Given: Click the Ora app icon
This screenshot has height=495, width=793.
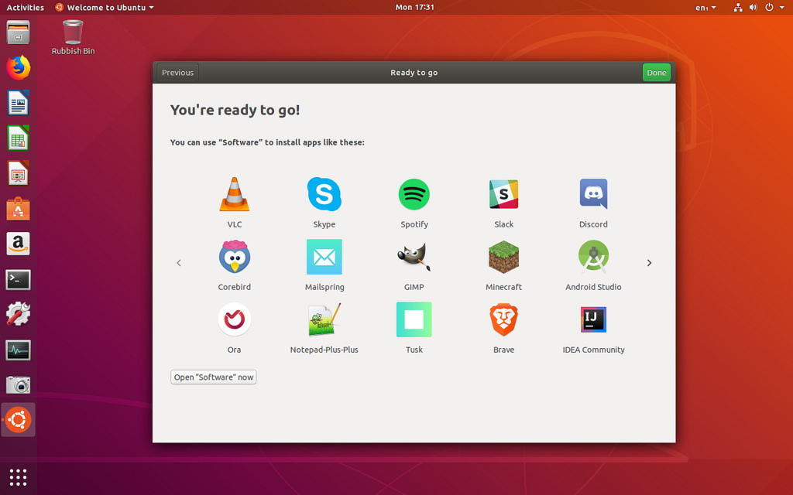Looking at the screenshot, I should point(234,319).
